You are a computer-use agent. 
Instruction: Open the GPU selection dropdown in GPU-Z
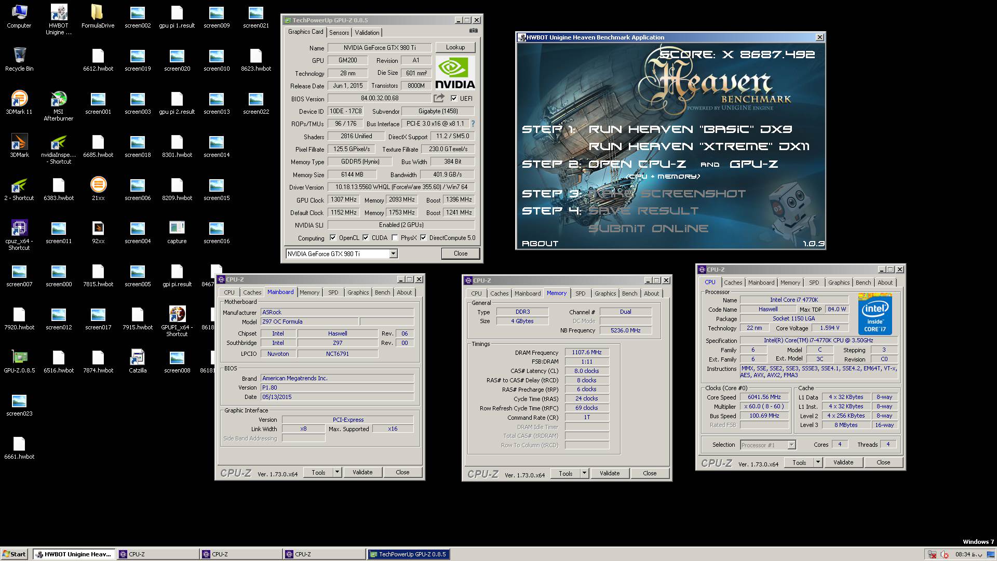[x=393, y=253]
